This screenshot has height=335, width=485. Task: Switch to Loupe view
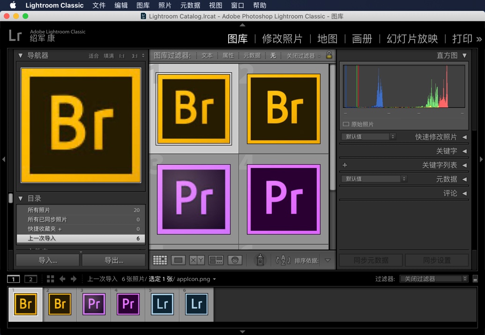pyautogui.click(x=178, y=260)
